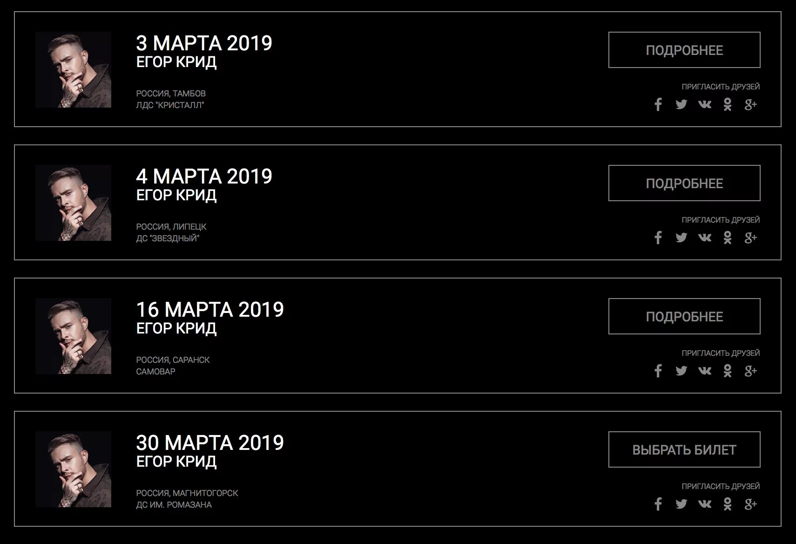Image resolution: width=796 pixels, height=544 pixels.
Task: Open ПОДРОБНЕЕ for the 4 Марта concert
Action: [684, 183]
